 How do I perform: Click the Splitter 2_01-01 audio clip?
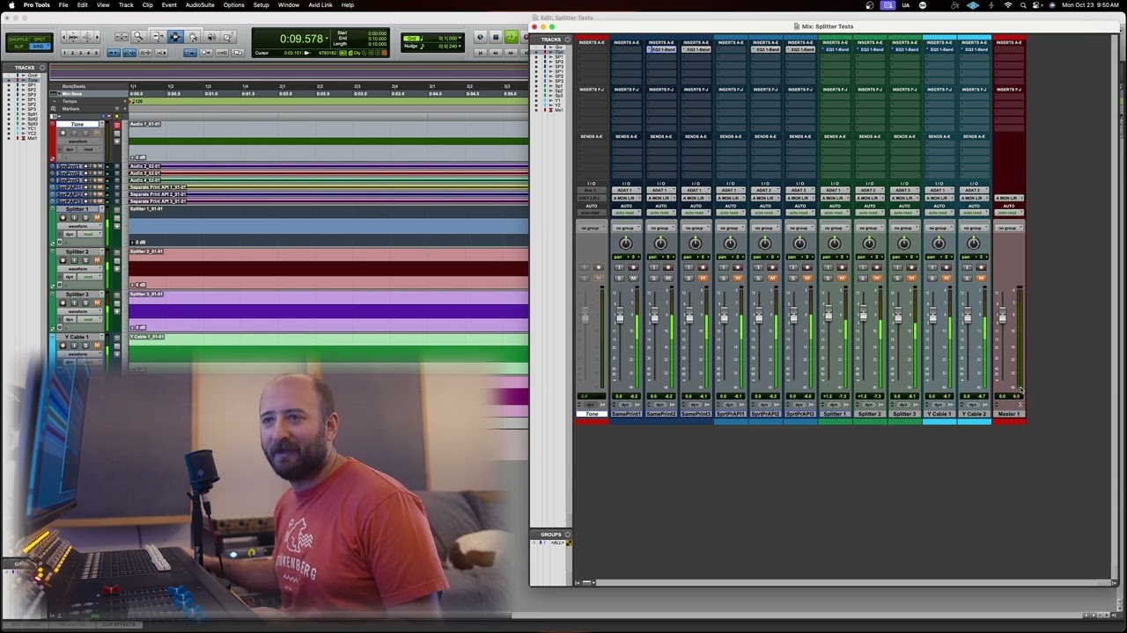[328, 268]
